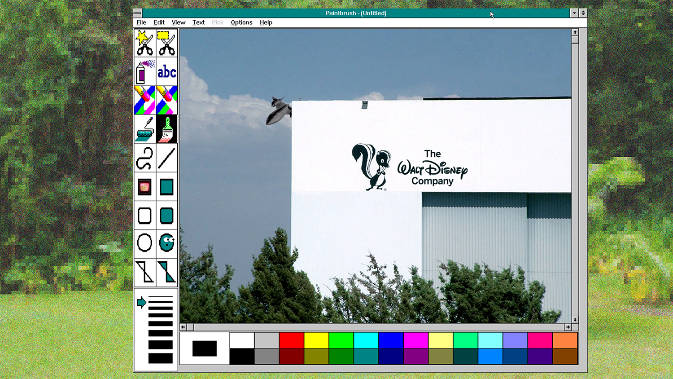Choose the thickest line width
The image size is (673, 379).
[160, 358]
